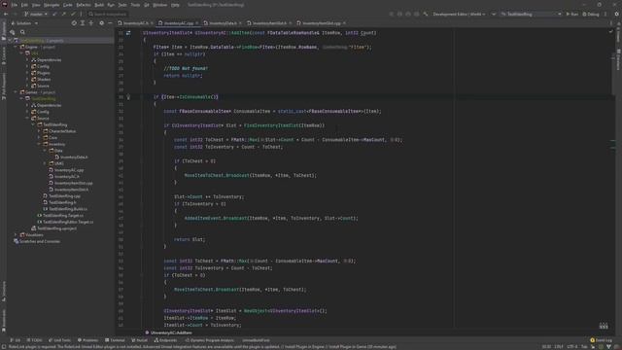Click the Search everywhere field
The width and height of the screenshot is (622, 350).
108,14
